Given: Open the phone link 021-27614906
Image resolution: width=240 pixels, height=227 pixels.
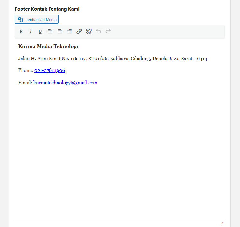Looking at the screenshot, I should click(49, 70).
